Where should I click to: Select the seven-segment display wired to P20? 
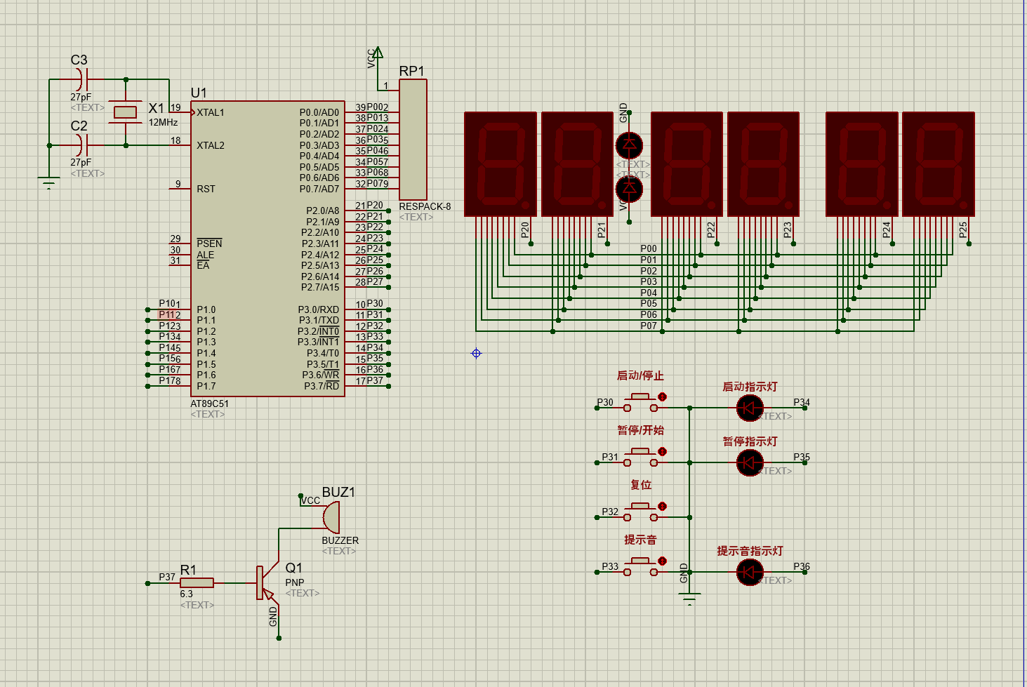pos(501,164)
